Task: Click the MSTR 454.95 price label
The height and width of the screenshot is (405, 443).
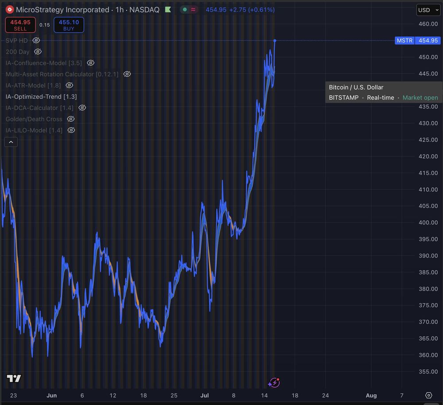Action: tap(418, 40)
